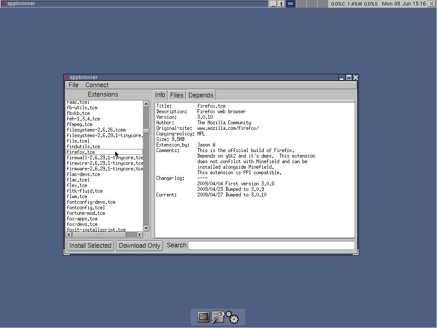The image size is (437, 328).
Task: Click the vertical scrollbar thumb of the extension list
Action: (x=146, y=131)
